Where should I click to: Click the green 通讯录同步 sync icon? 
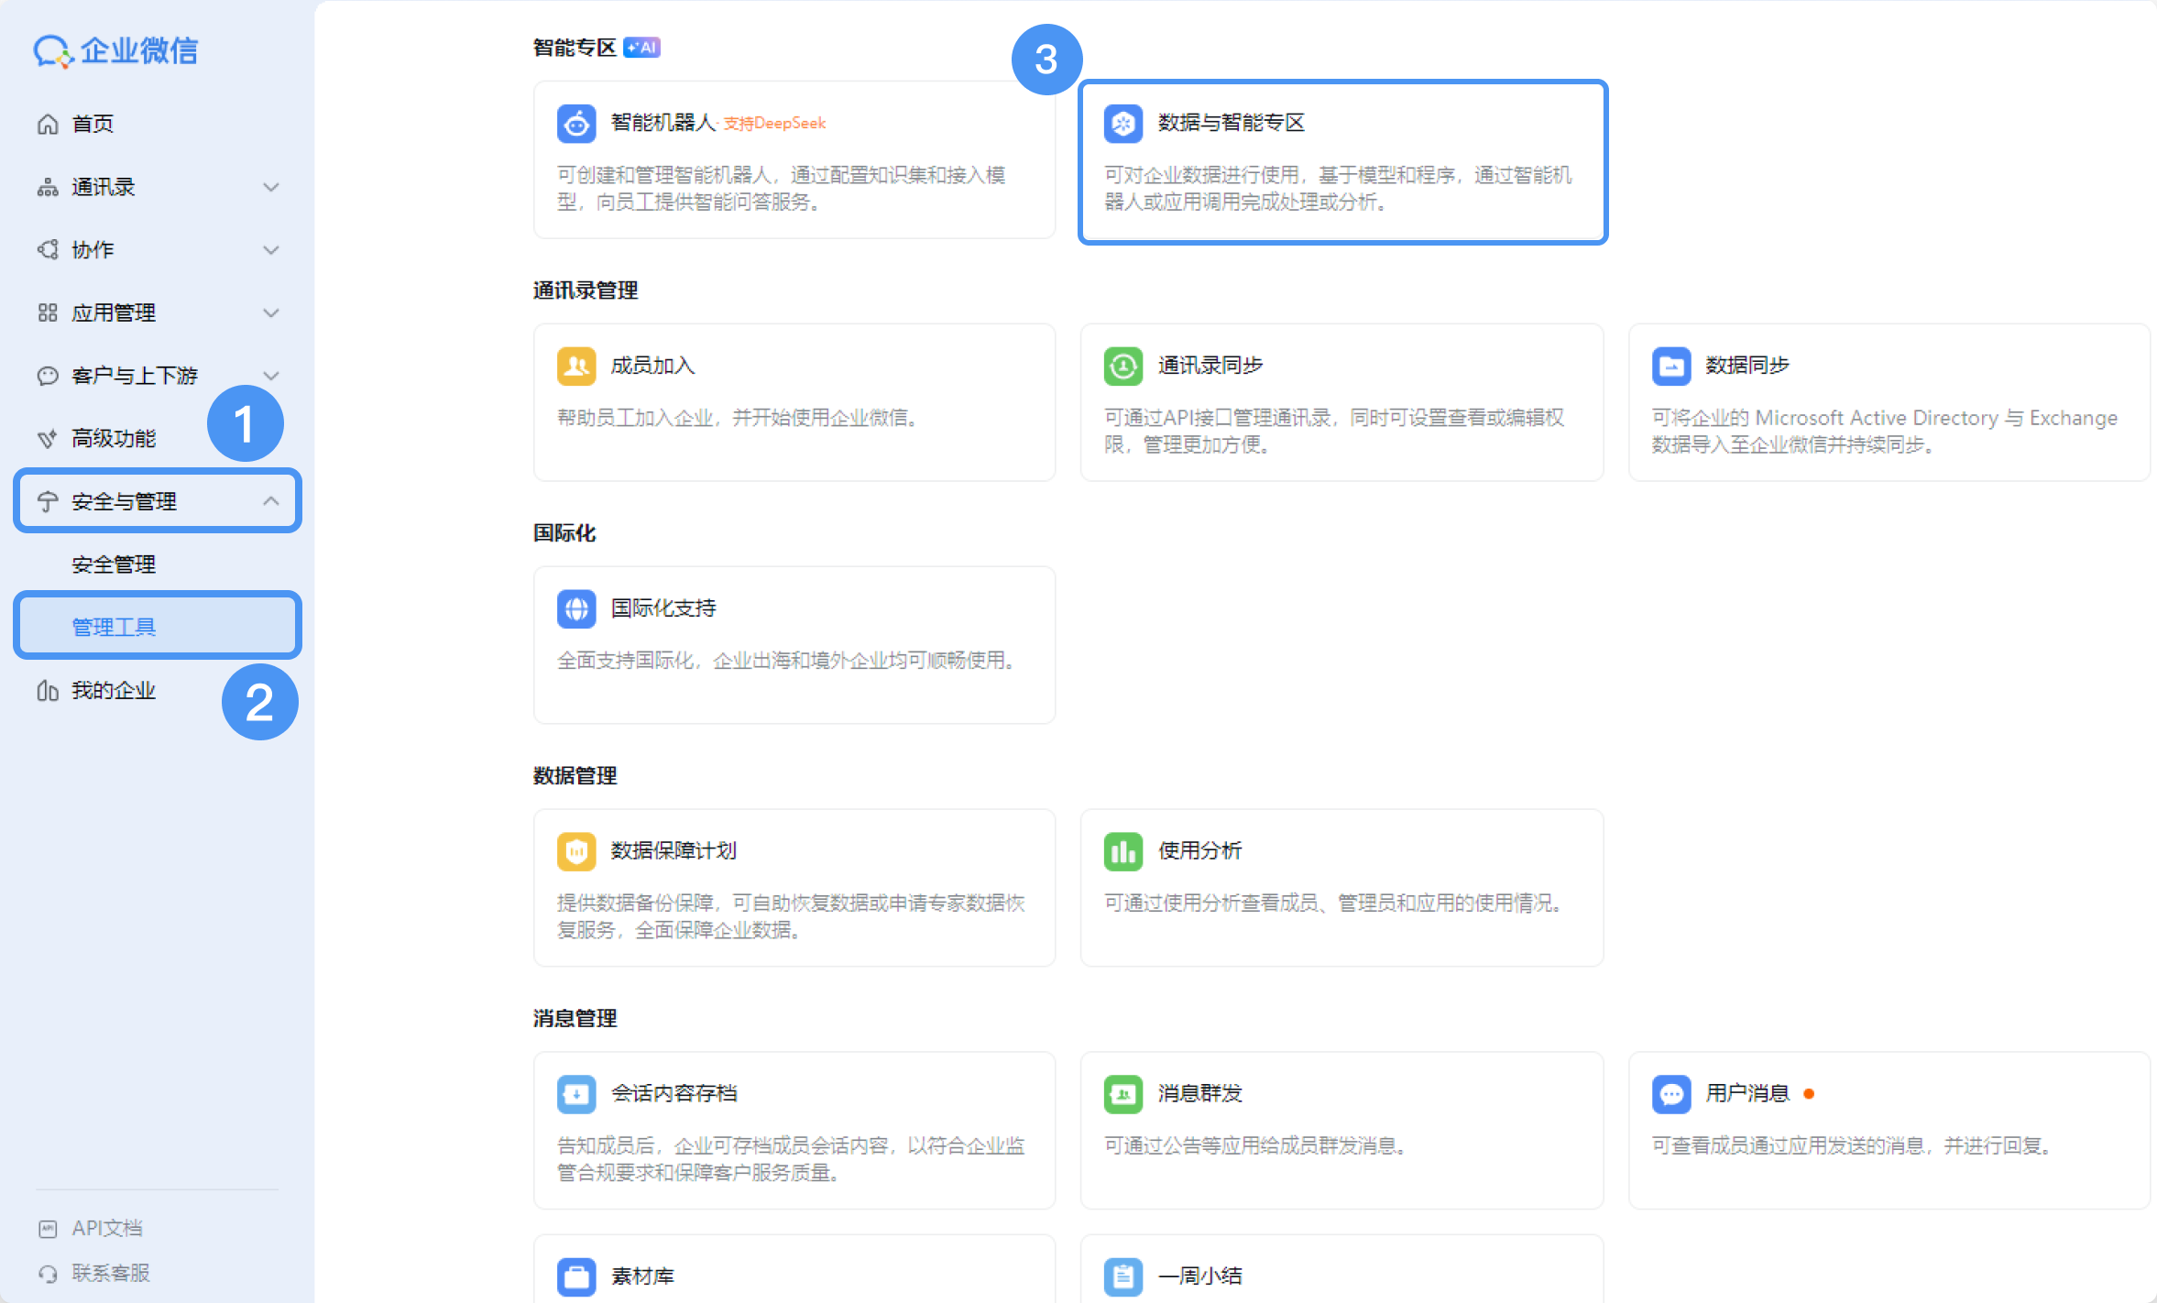point(1122,367)
